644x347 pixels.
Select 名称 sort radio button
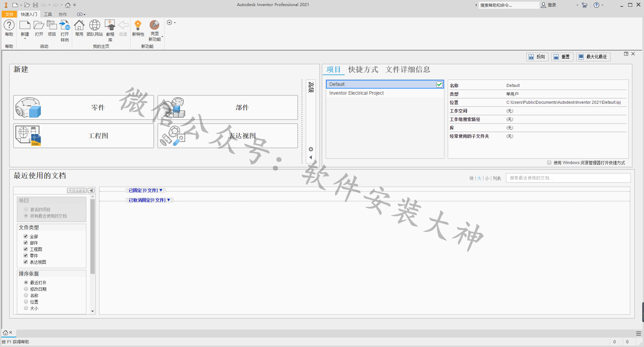click(x=26, y=295)
